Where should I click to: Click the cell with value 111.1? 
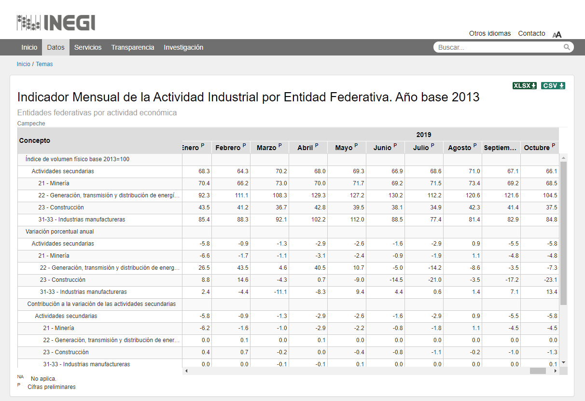click(231, 195)
